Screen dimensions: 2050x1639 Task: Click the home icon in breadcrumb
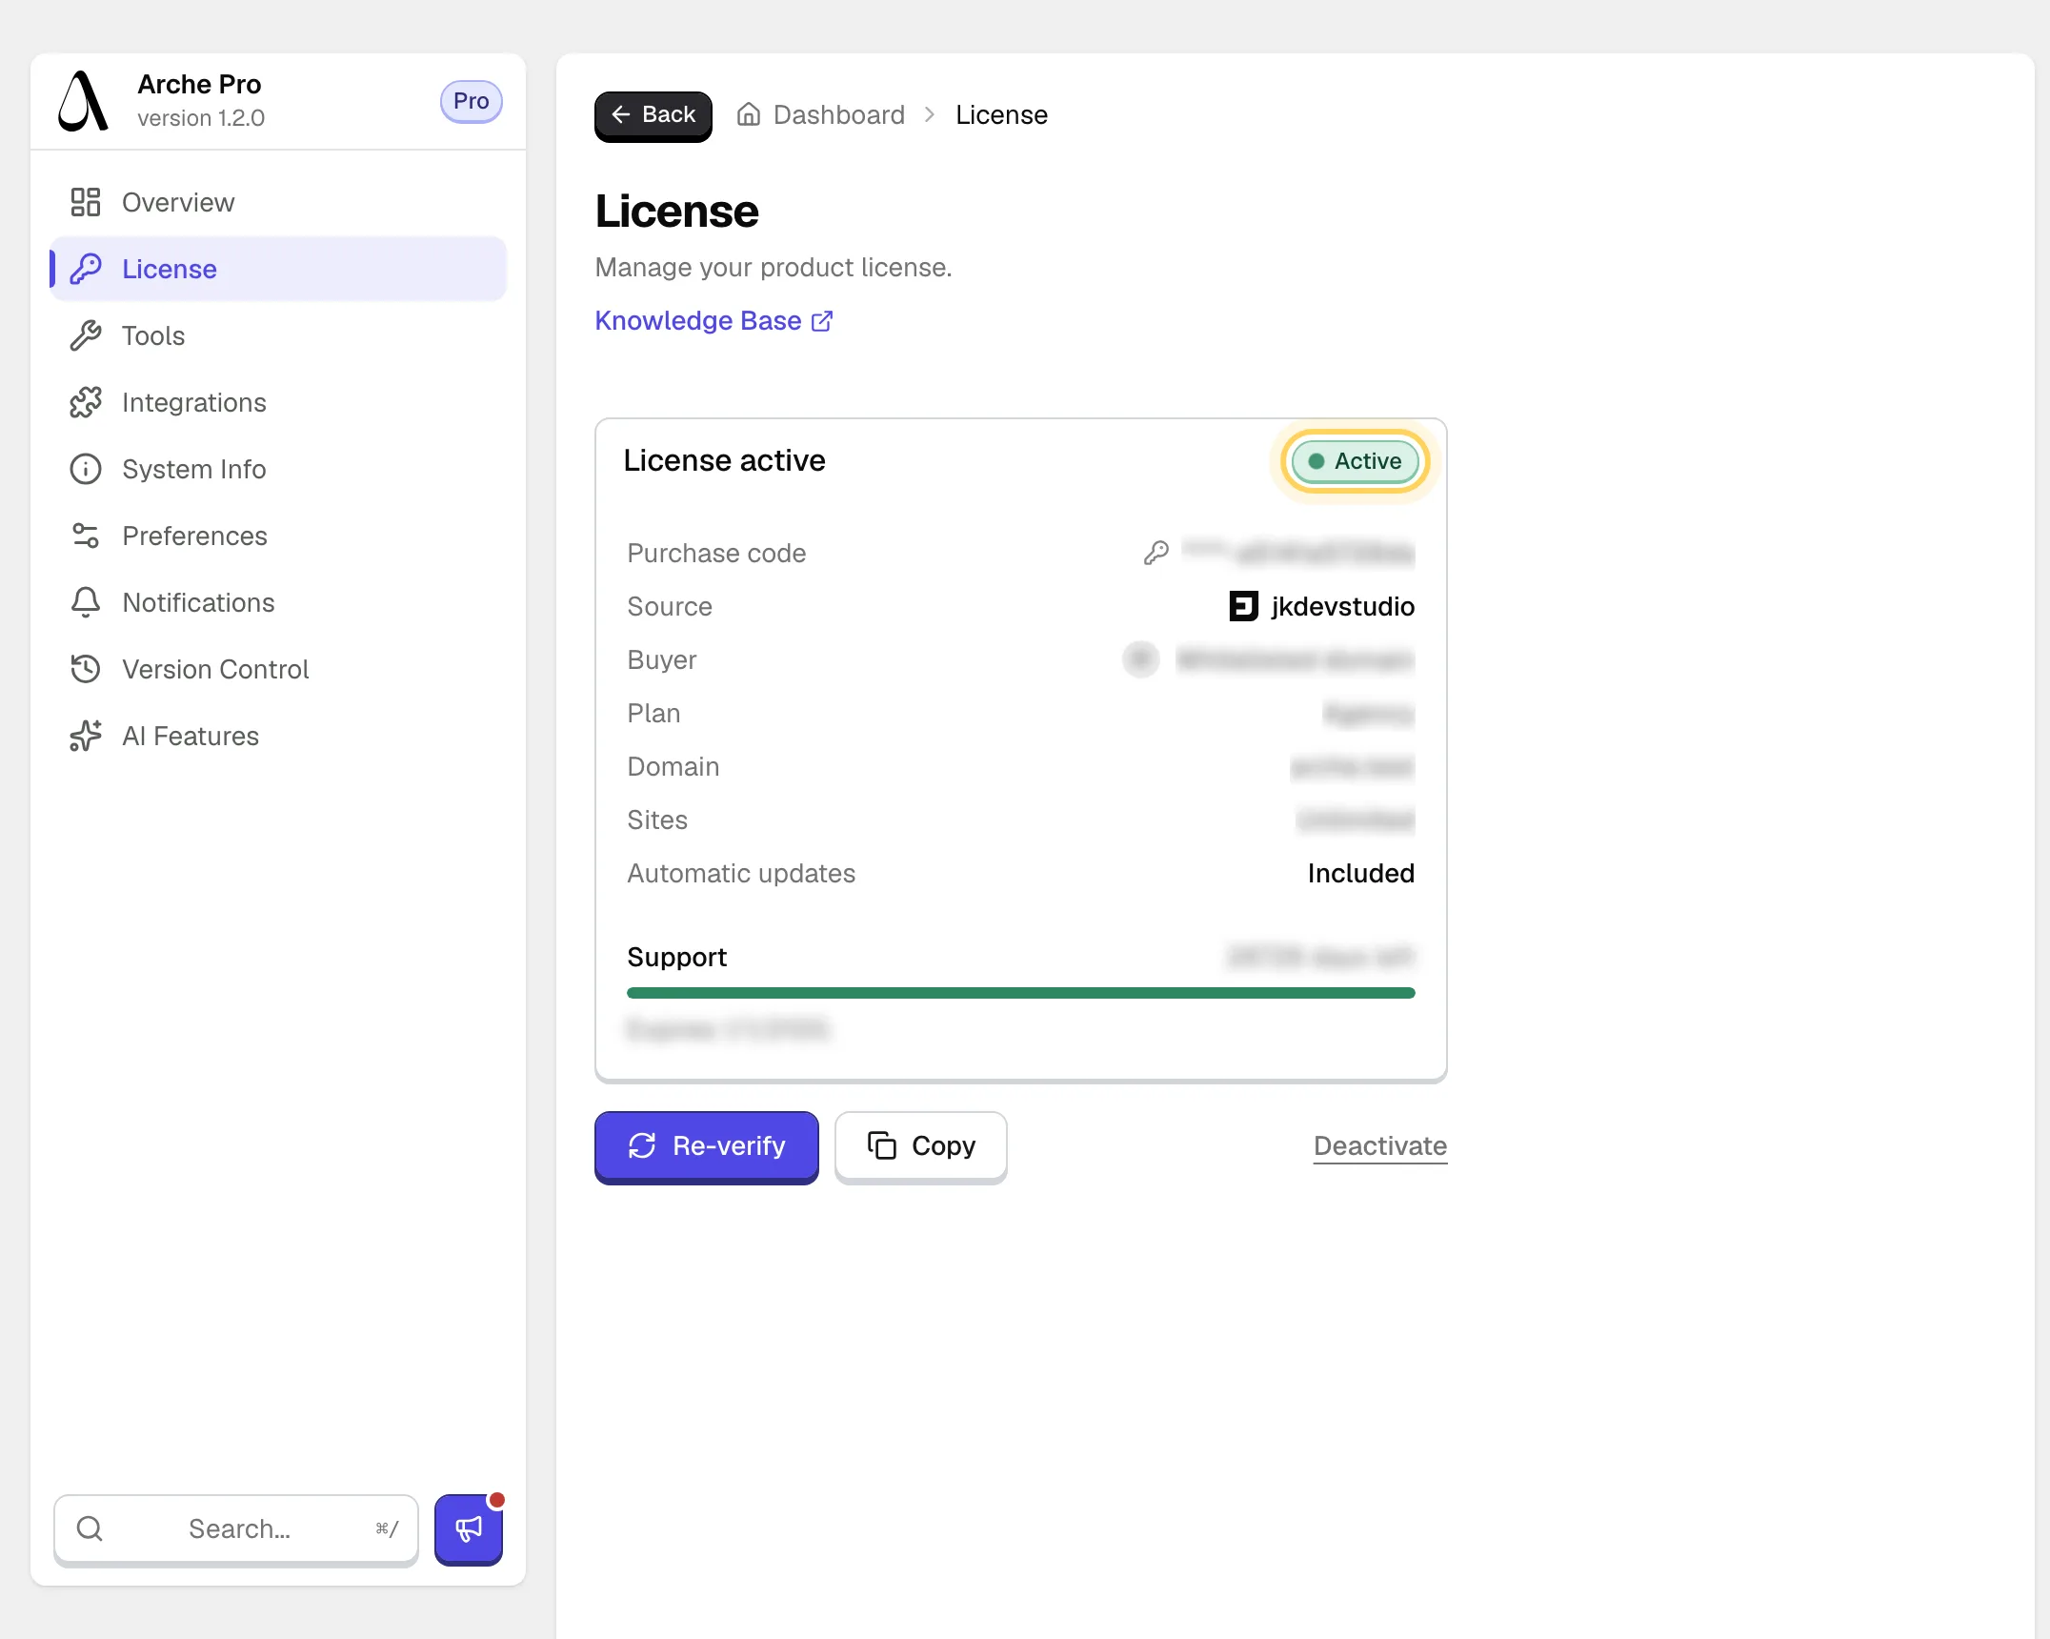point(749,114)
